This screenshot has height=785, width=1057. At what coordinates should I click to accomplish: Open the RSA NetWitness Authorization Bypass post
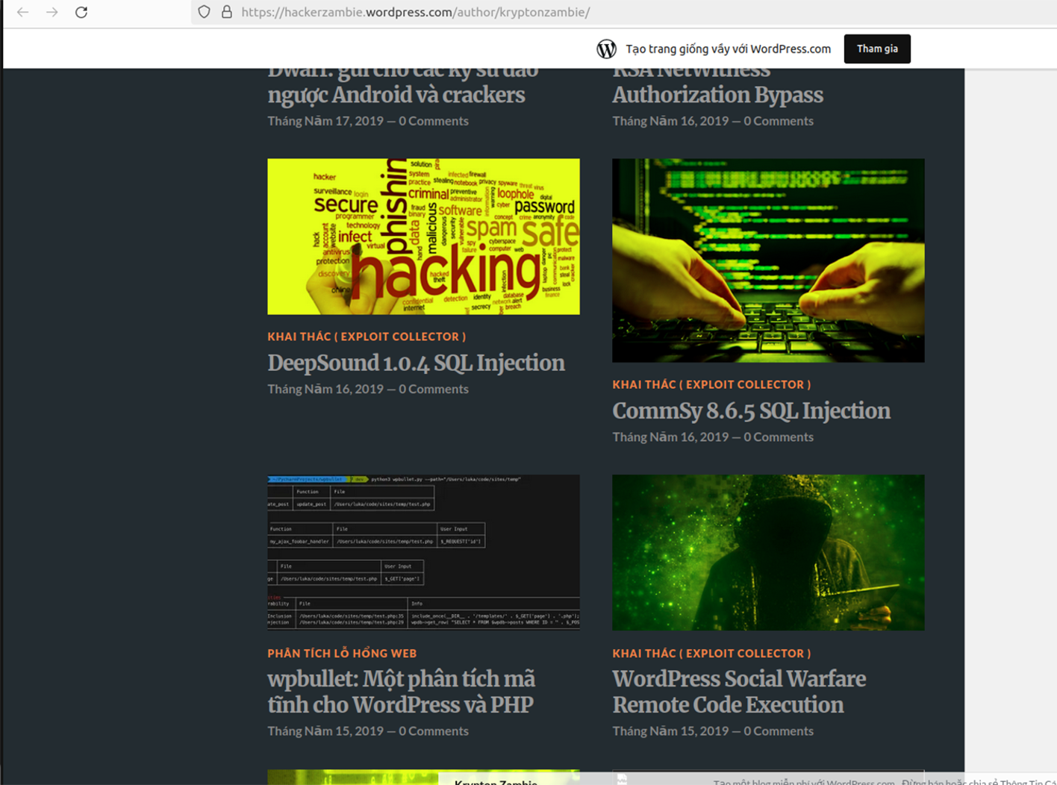coord(717,87)
